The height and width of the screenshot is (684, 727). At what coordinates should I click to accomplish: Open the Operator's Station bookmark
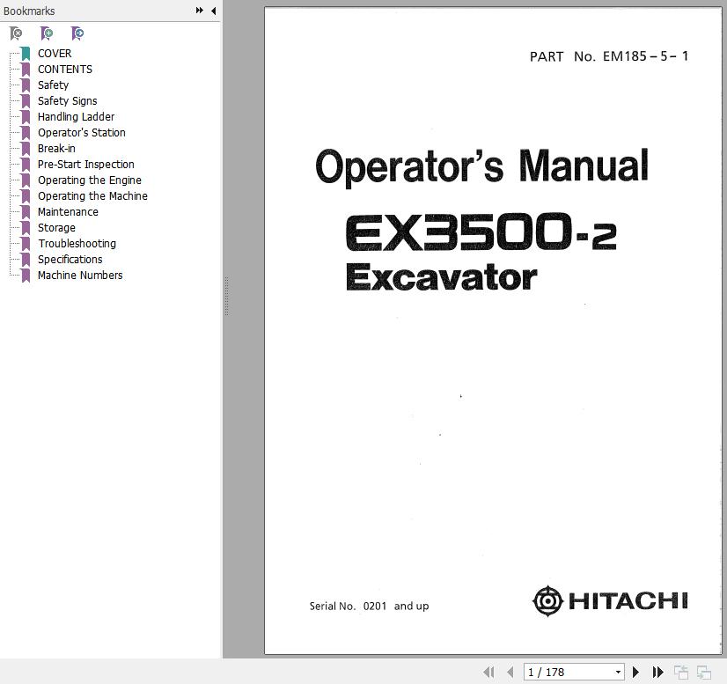(x=82, y=133)
